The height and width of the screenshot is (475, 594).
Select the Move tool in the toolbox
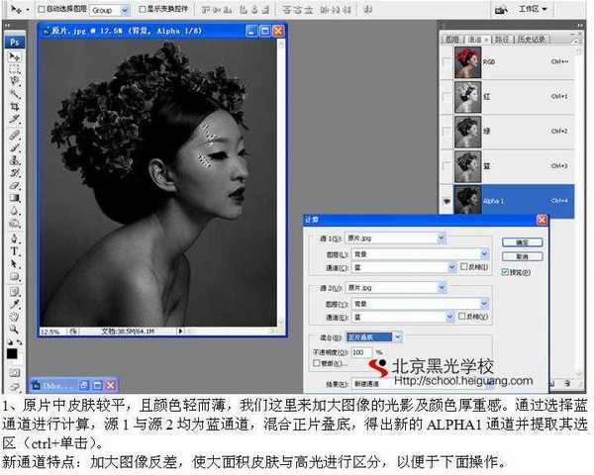(15, 57)
